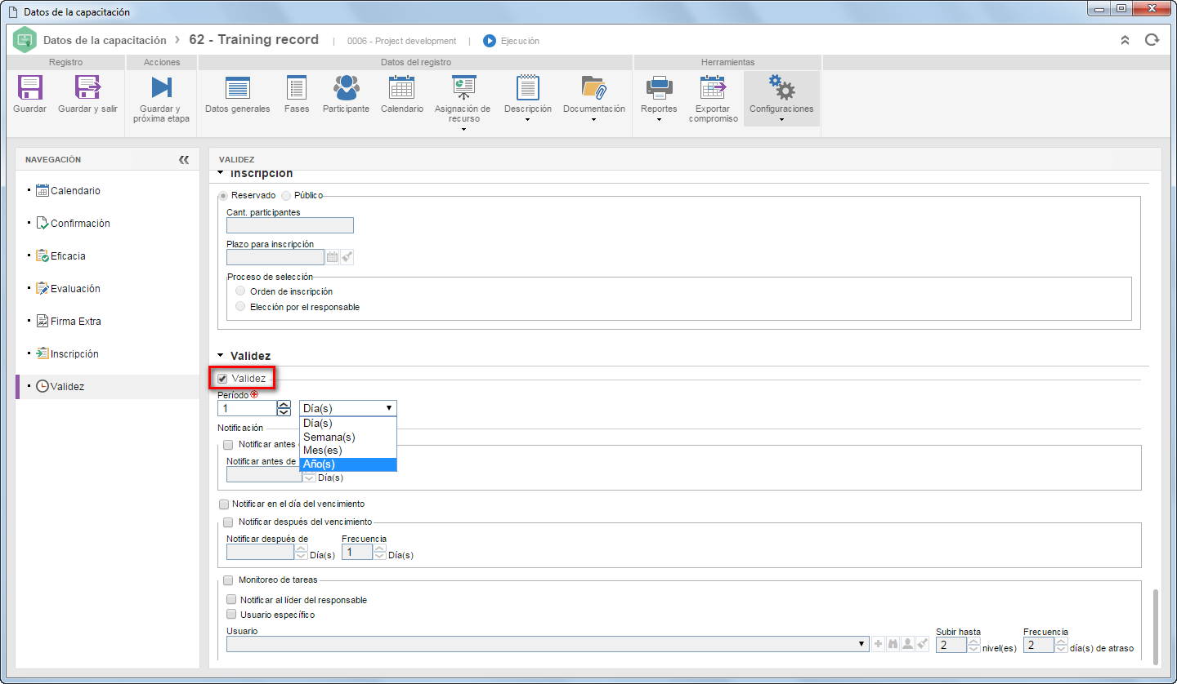Click the Período number input field
Viewport: 1177px width, 684px height.
click(248, 408)
